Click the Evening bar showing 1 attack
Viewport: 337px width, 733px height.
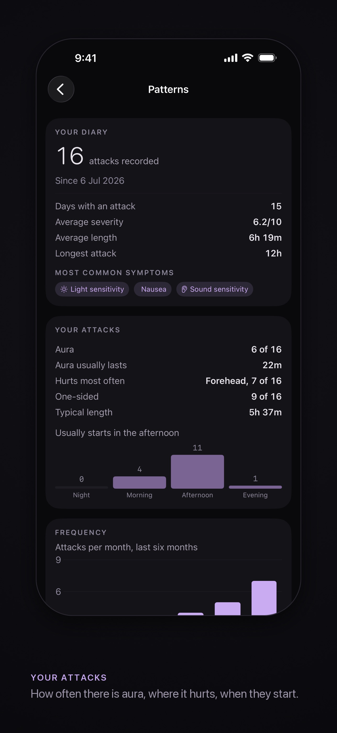(x=255, y=487)
